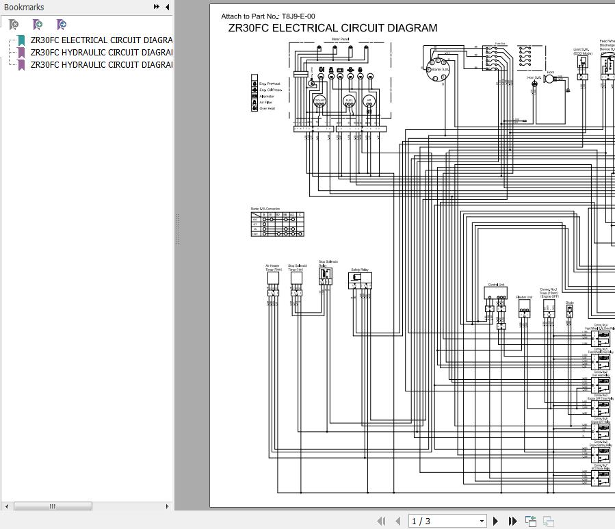Click the left arrow of the bookmarks scrollbar
Viewport: 615px width, 529px height.
click(7, 506)
